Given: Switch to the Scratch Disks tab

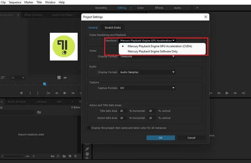Looking at the screenshot, I should click(x=113, y=27).
